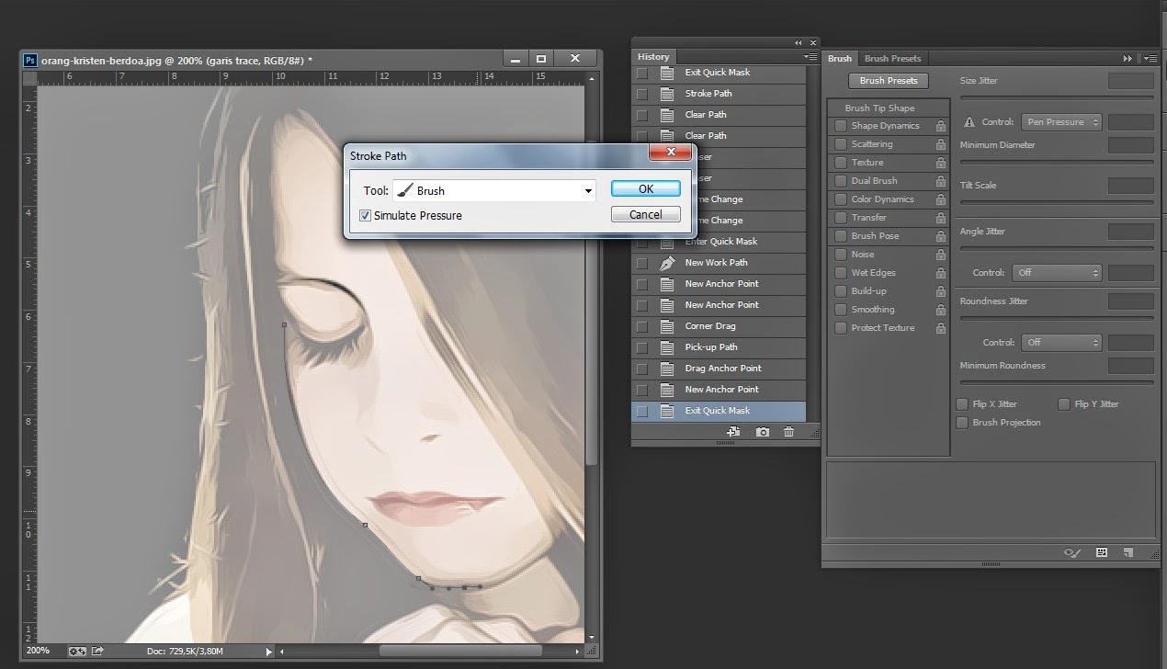The height and width of the screenshot is (669, 1167).
Task: Click the trash icon in History panel
Action: 788,432
